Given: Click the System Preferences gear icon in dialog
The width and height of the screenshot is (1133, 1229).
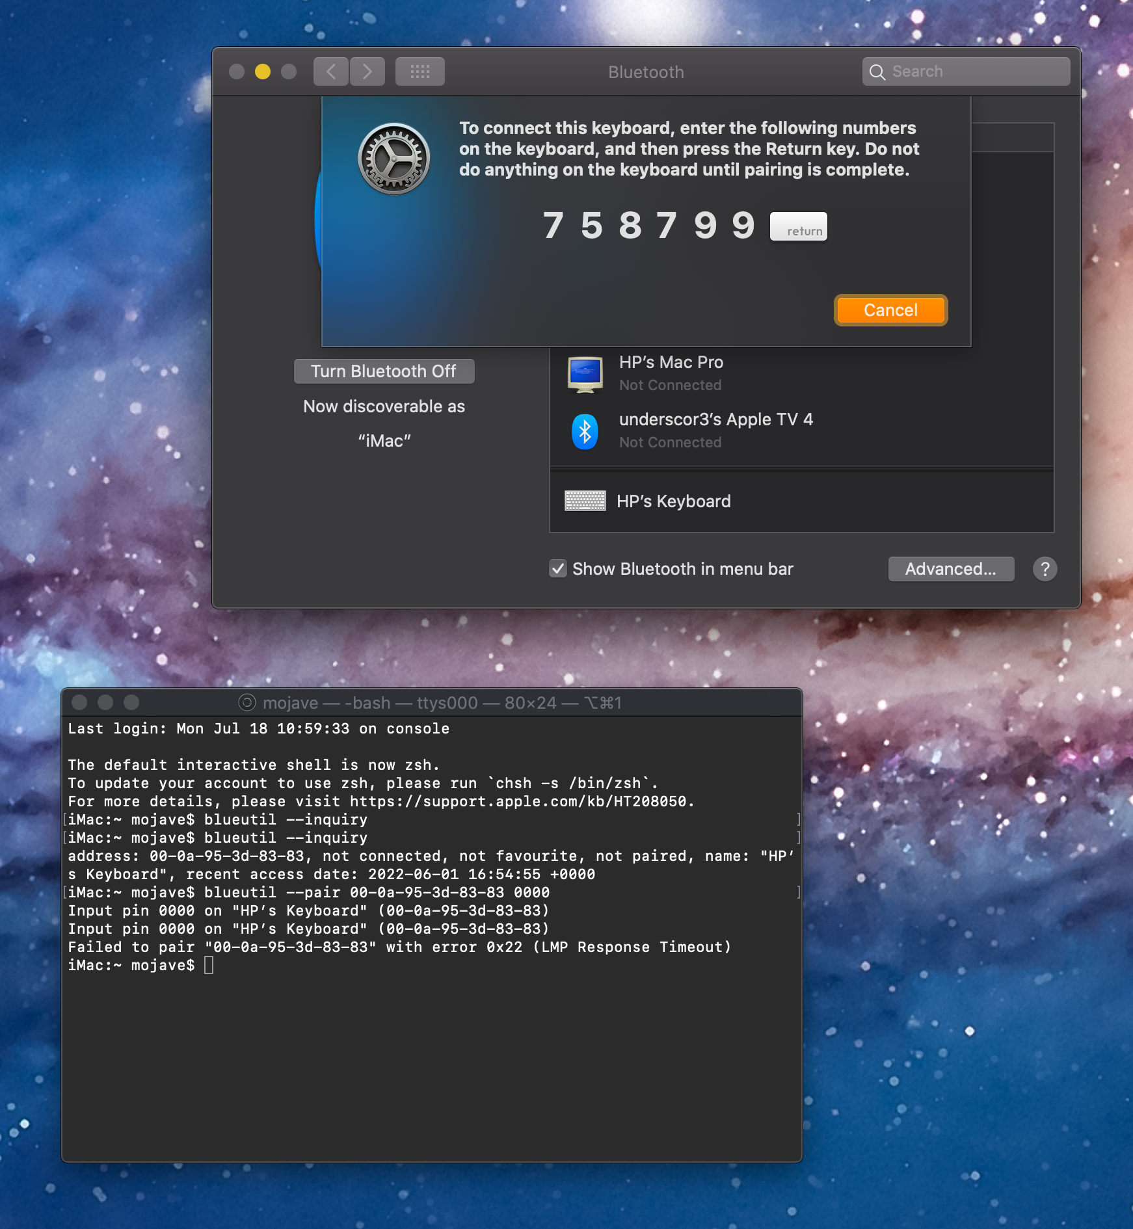Looking at the screenshot, I should (x=394, y=159).
